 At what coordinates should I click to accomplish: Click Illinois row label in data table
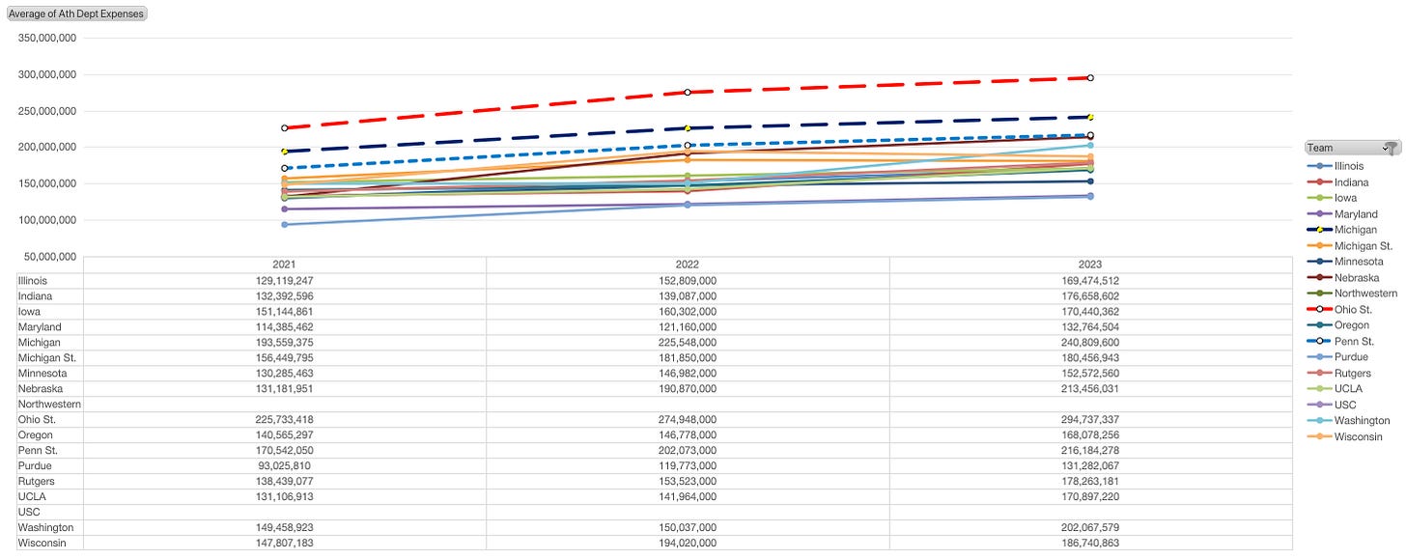coord(32,280)
